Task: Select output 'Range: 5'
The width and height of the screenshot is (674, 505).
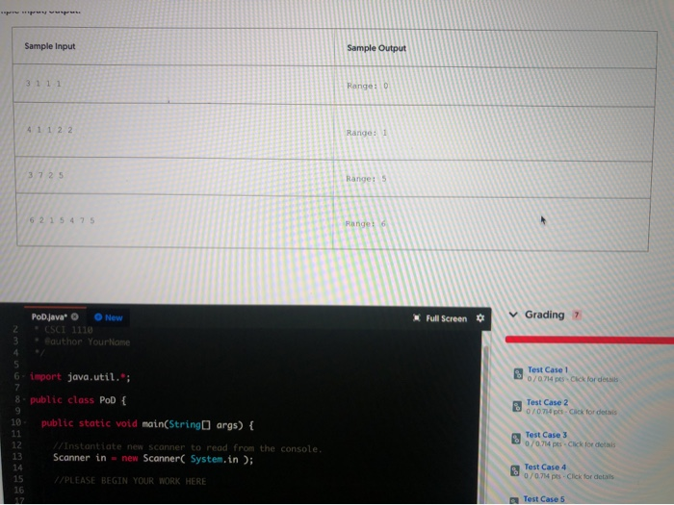Action: (366, 179)
